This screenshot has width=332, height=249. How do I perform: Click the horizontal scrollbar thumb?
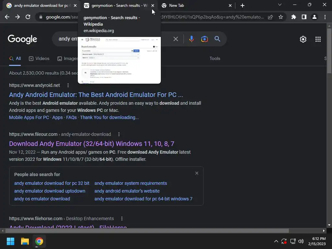(x=147, y=231)
